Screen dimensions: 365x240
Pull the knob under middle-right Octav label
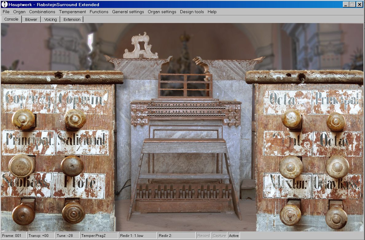click(x=337, y=167)
